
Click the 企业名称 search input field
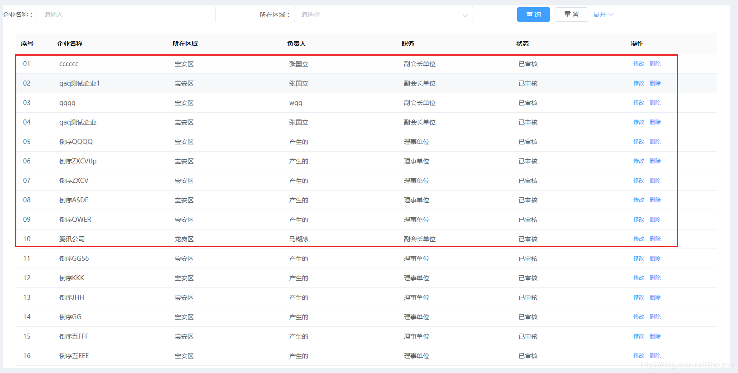[126, 14]
